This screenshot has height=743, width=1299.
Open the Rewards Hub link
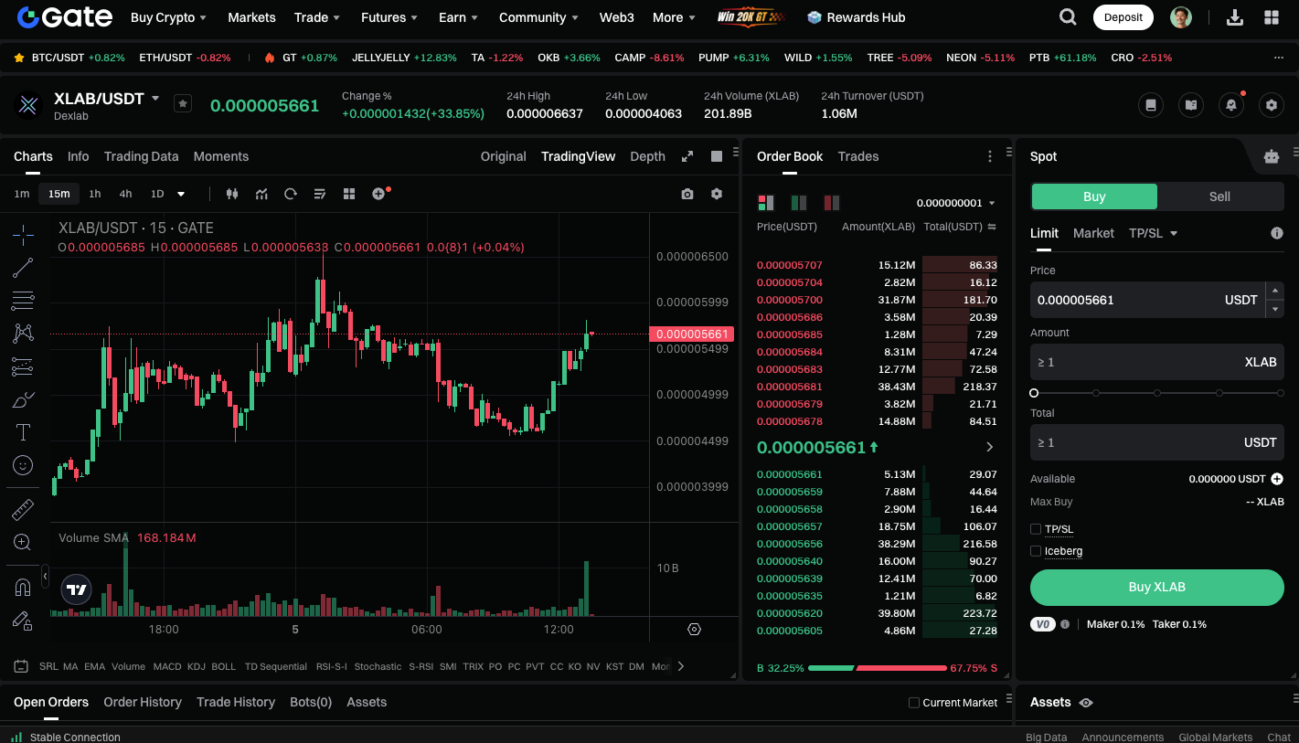857,17
